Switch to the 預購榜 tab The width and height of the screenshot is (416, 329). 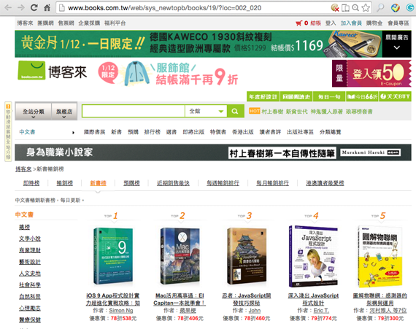coord(131,183)
